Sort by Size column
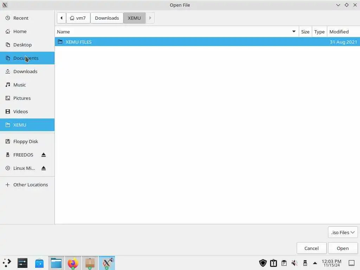Screen dimensions: 360x270 pos(305,32)
